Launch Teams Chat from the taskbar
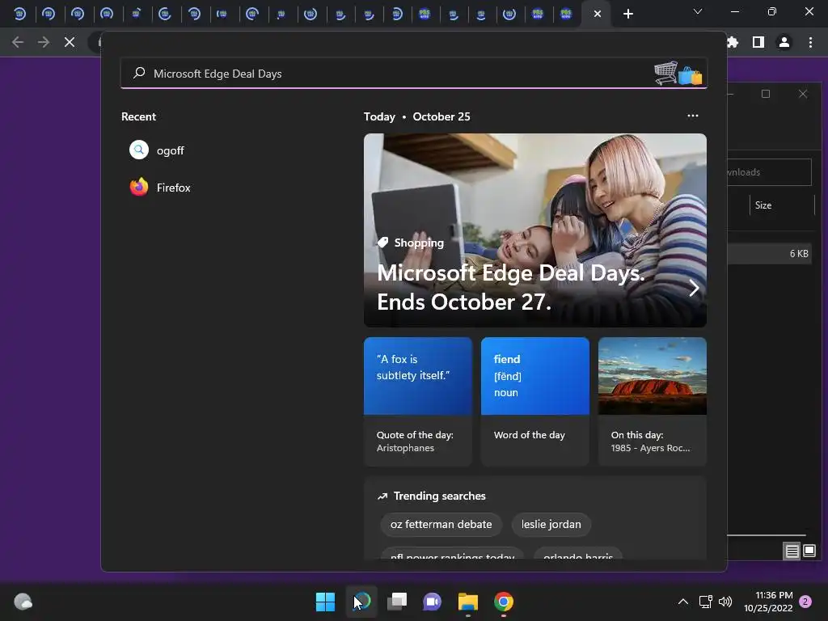This screenshot has width=828, height=621. pos(432,602)
